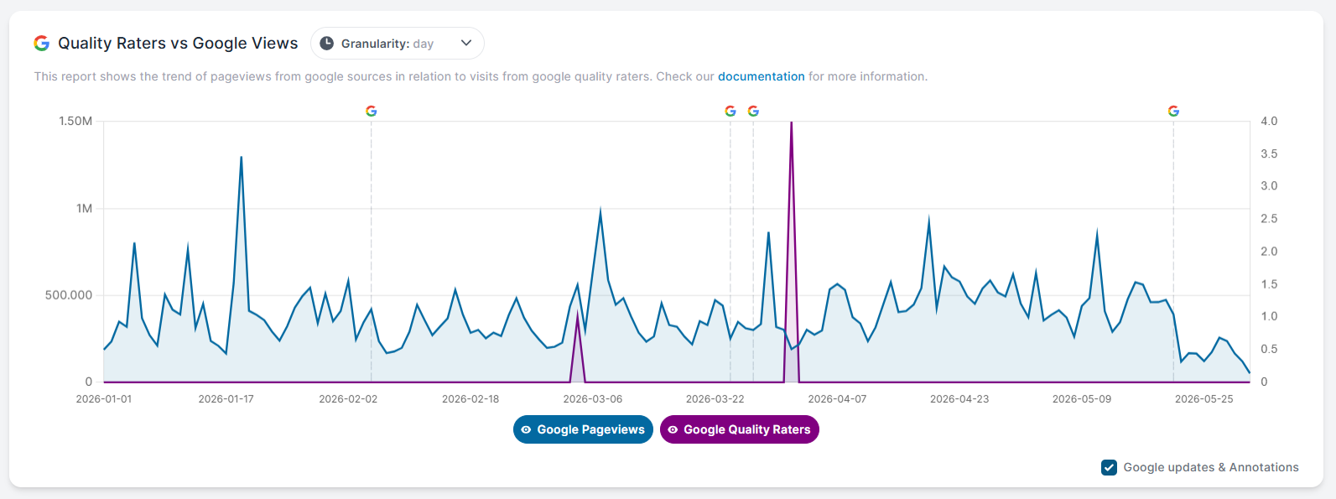1336x499 pixels.
Task: Click the Google logo beside the report title
Action: [41, 44]
